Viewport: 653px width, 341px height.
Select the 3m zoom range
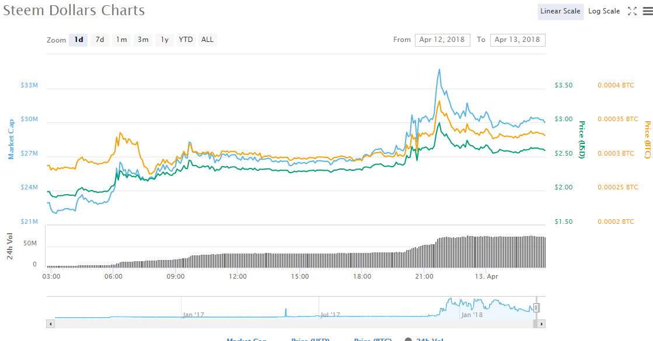point(143,40)
